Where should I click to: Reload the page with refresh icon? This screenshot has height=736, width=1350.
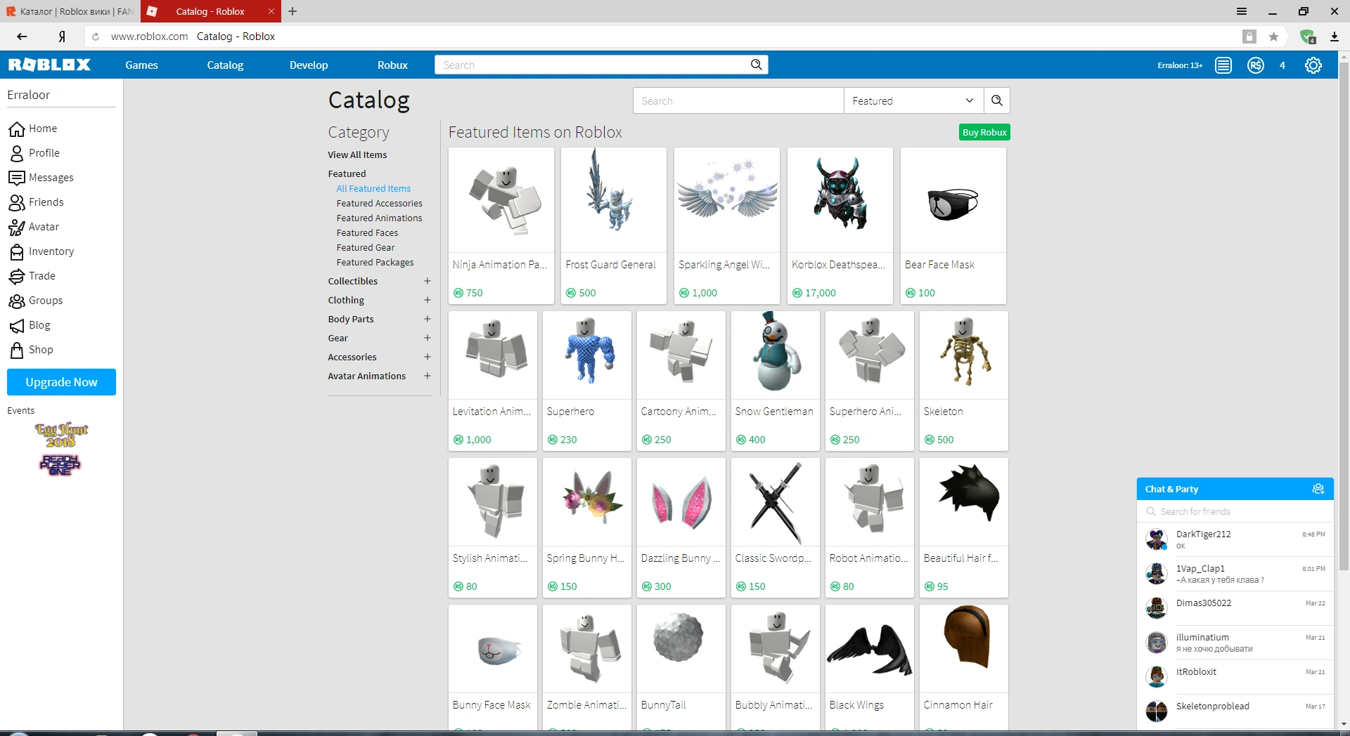click(96, 37)
